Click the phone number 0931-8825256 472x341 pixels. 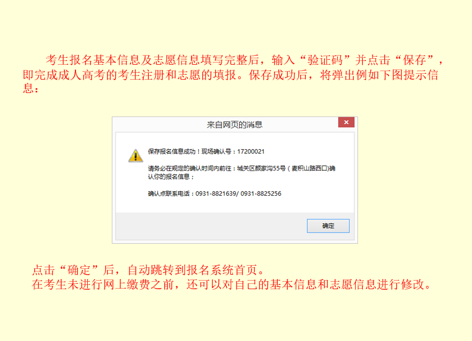(261, 193)
